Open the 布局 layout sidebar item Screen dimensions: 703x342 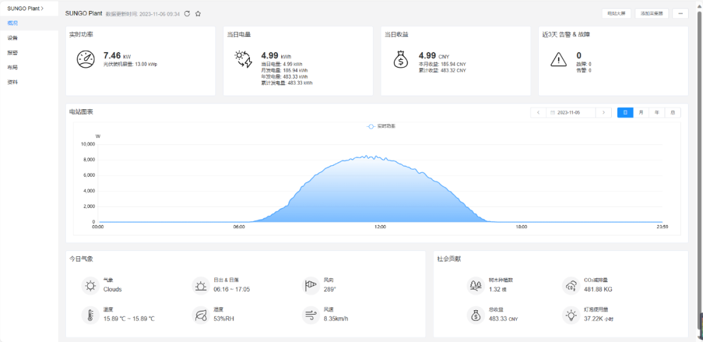pyautogui.click(x=29, y=68)
